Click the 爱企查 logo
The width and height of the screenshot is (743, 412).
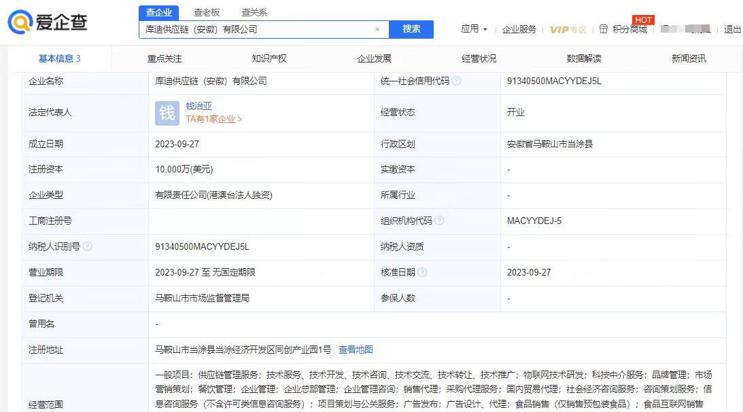pyautogui.click(x=48, y=22)
